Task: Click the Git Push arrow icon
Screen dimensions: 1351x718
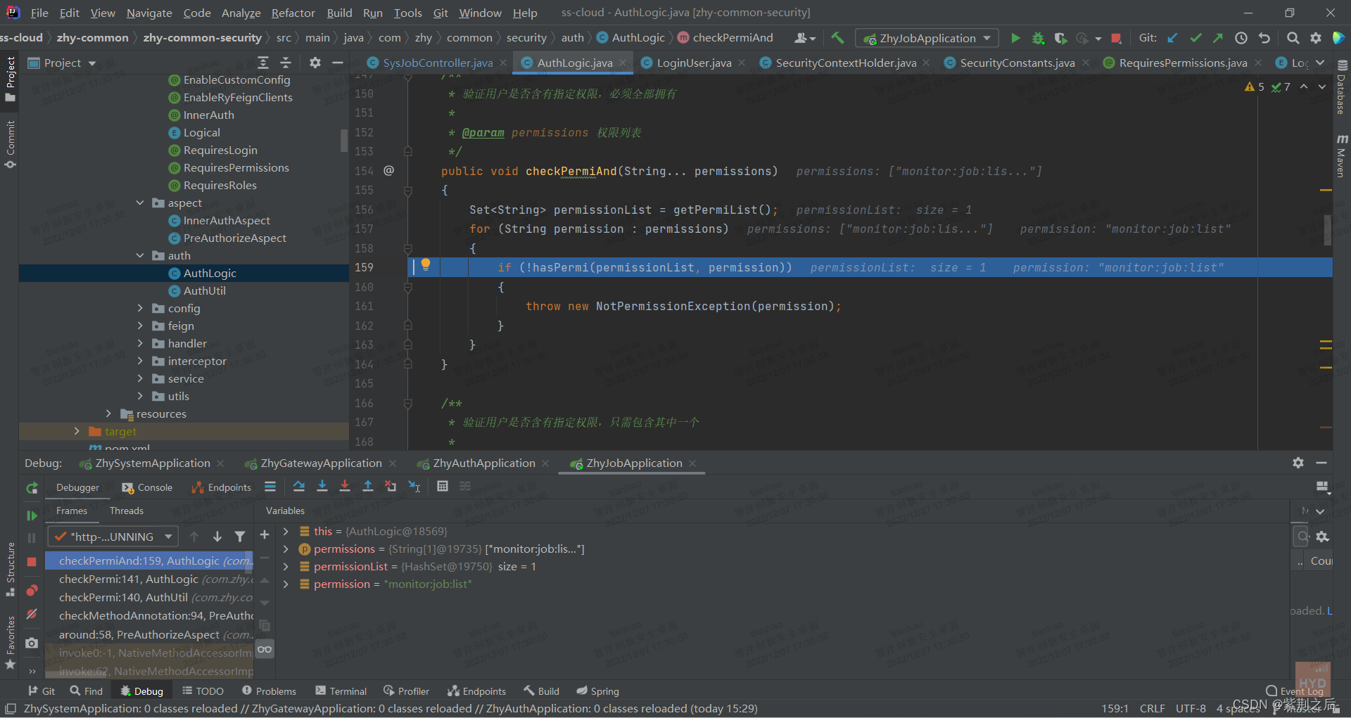Action: click(x=1218, y=38)
